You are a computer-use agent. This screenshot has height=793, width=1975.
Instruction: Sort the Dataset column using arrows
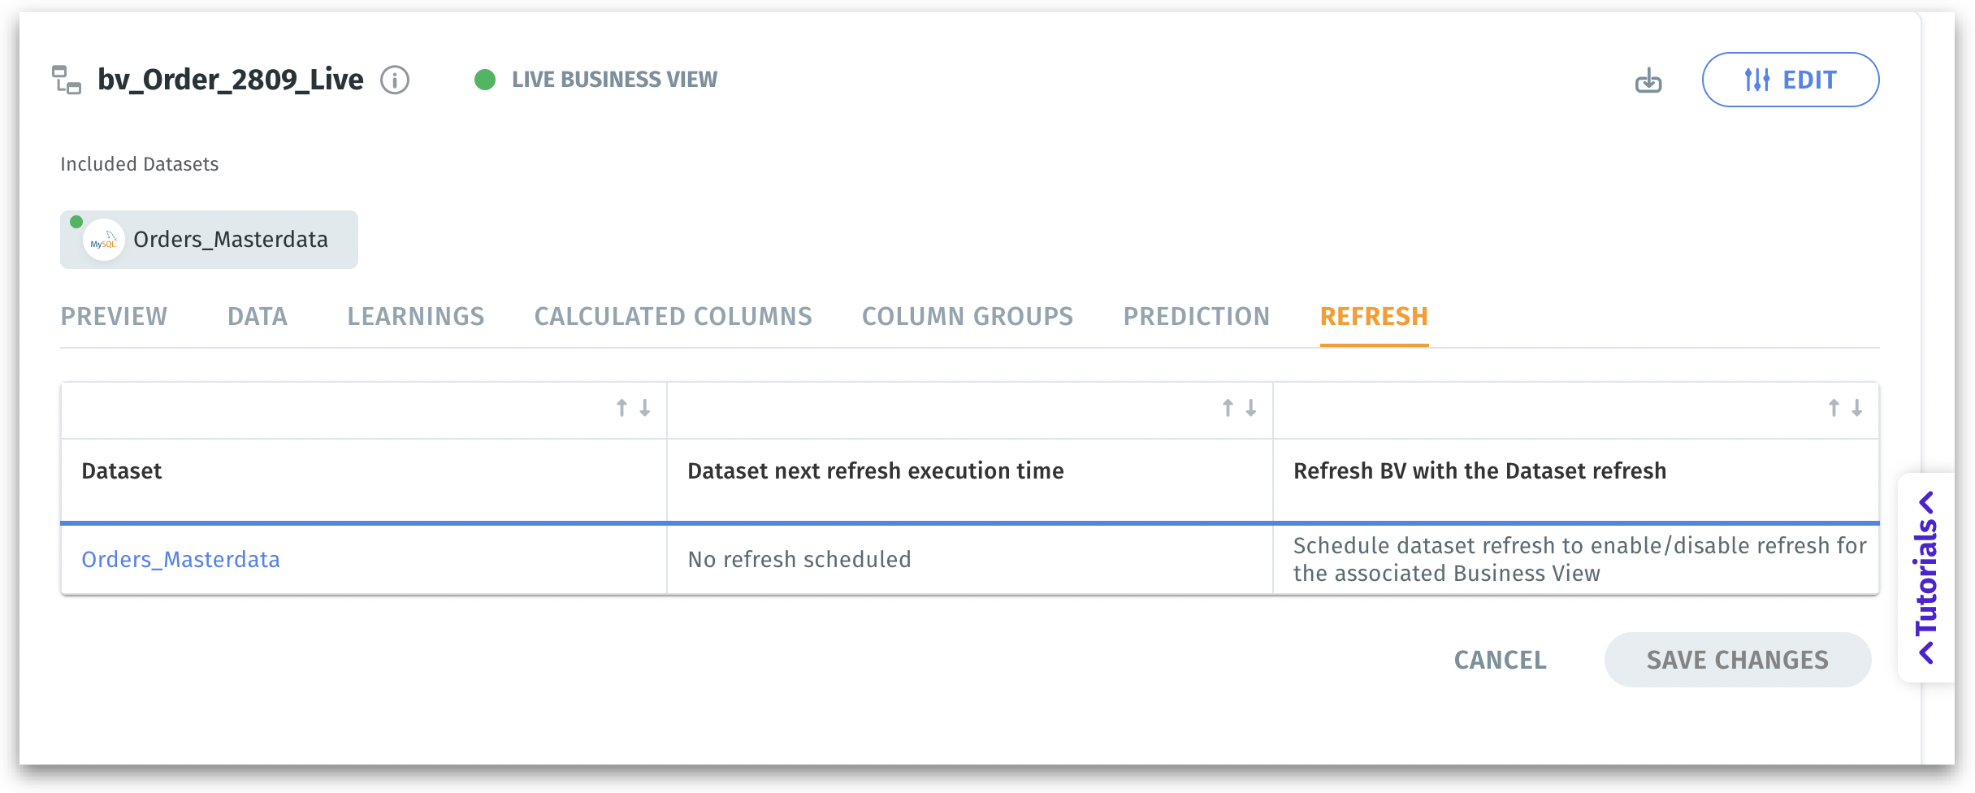633,408
